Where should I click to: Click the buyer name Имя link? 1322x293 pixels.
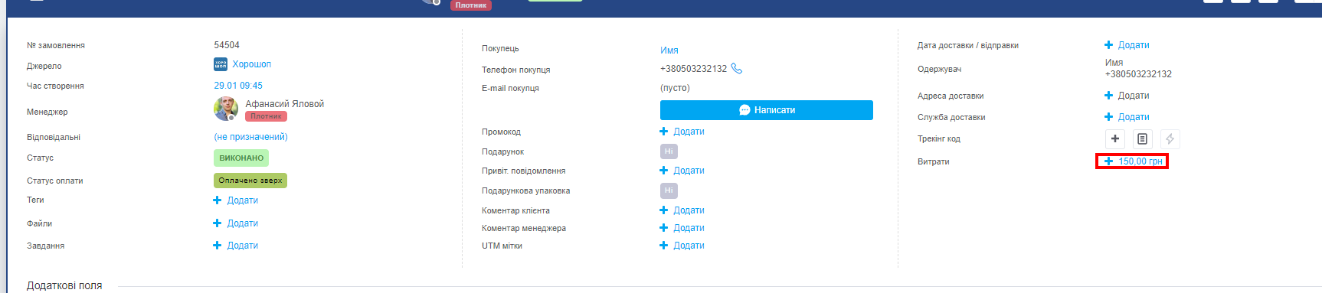[x=669, y=50]
